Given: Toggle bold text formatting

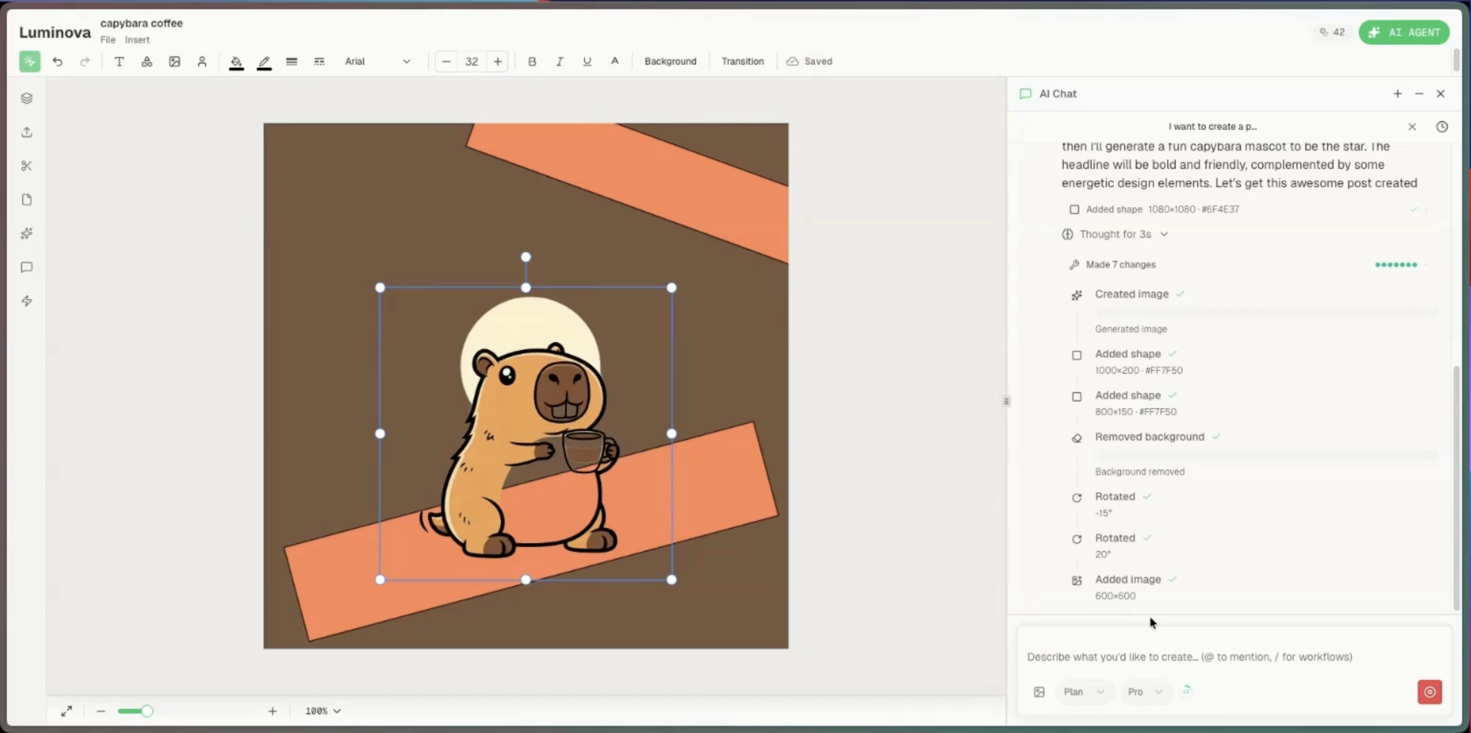Looking at the screenshot, I should point(532,62).
